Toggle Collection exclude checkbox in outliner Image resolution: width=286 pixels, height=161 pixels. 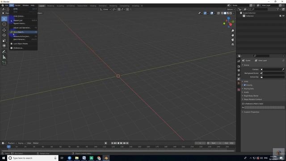[x=280, y=16]
